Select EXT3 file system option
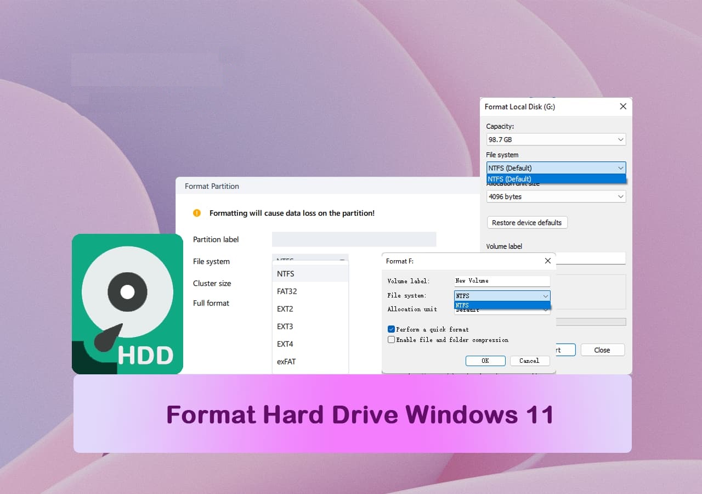The height and width of the screenshot is (494, 702). point(310,326)
